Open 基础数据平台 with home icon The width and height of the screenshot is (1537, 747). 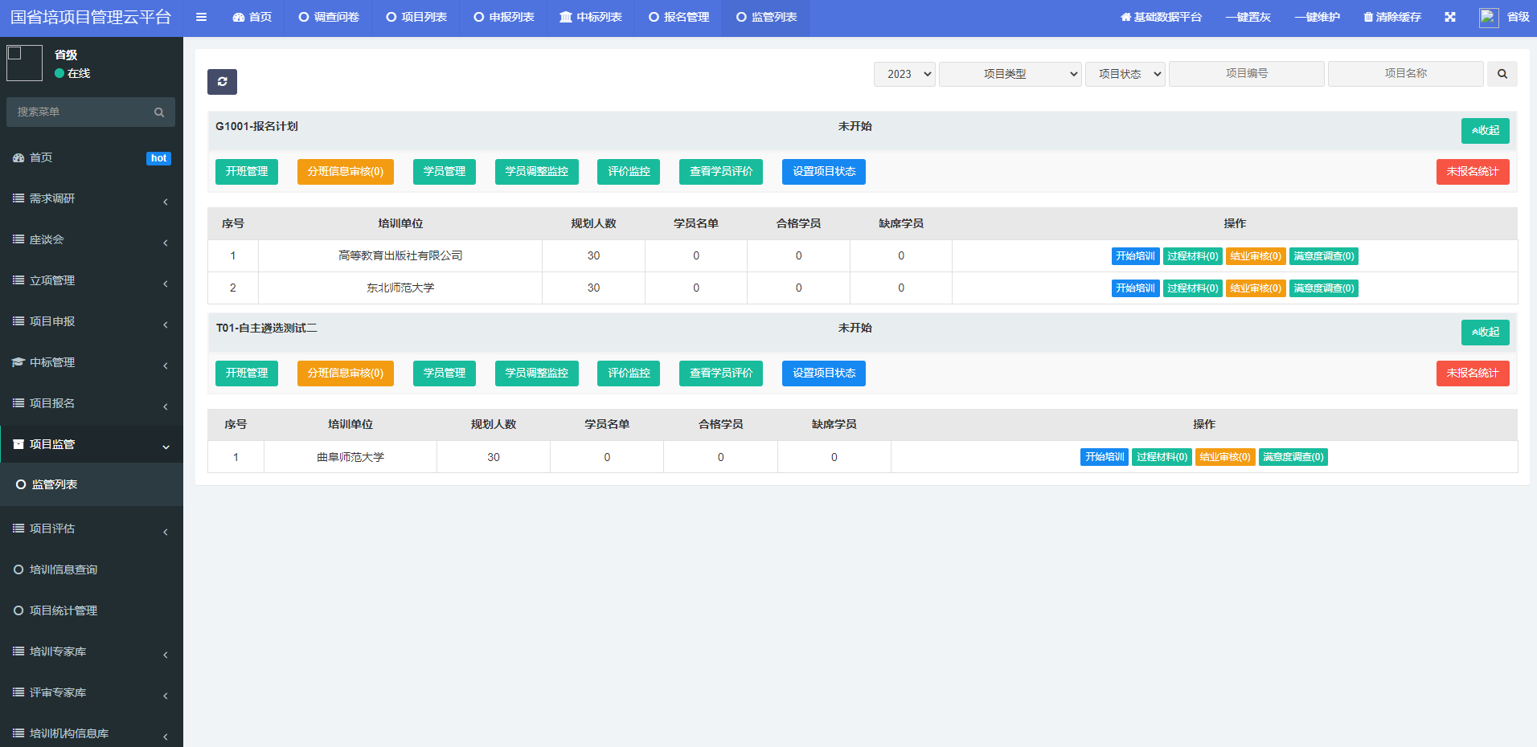click(1161, 17)
